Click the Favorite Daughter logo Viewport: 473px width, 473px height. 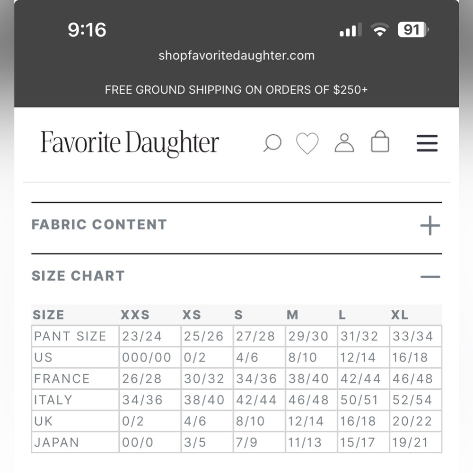point(130,143)
